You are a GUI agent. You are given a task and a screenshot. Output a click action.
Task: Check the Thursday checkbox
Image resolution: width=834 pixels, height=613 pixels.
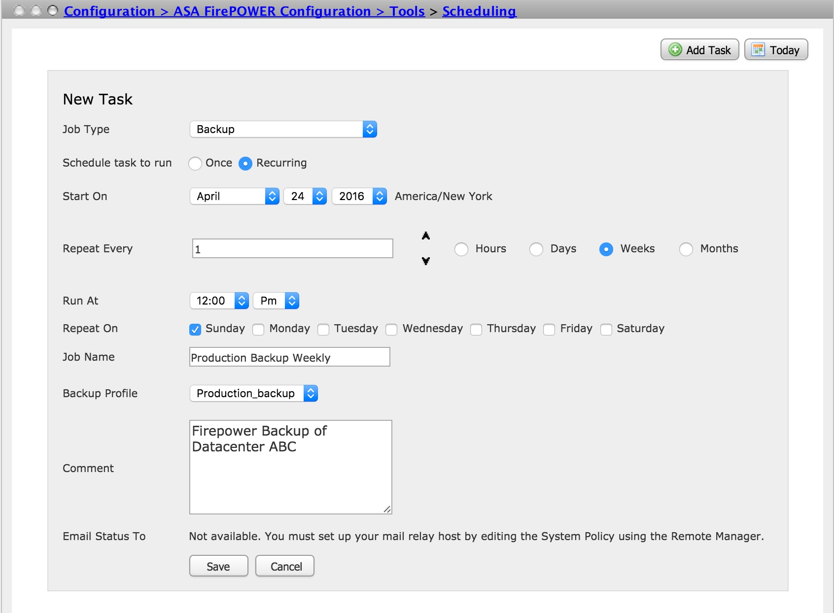476,329
